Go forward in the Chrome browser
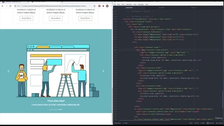This screenshot has height=126, width=224. (x=6, y=6)
